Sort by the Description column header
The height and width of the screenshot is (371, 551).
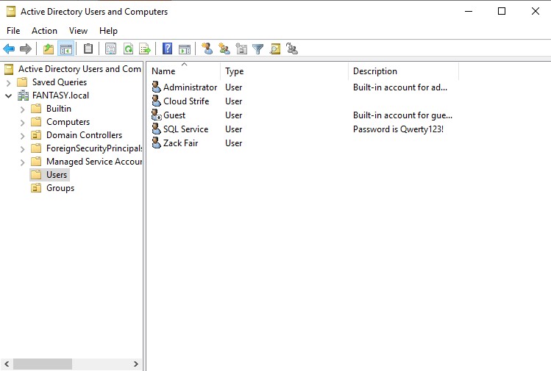pos(403,71)
